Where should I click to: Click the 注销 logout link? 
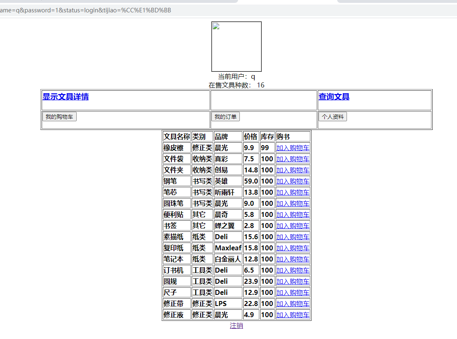(x=236, y=326)
